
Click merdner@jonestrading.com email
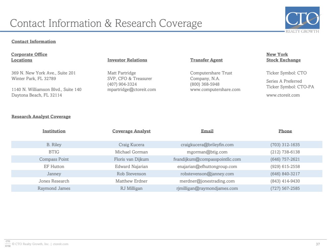tap(207, 181)
